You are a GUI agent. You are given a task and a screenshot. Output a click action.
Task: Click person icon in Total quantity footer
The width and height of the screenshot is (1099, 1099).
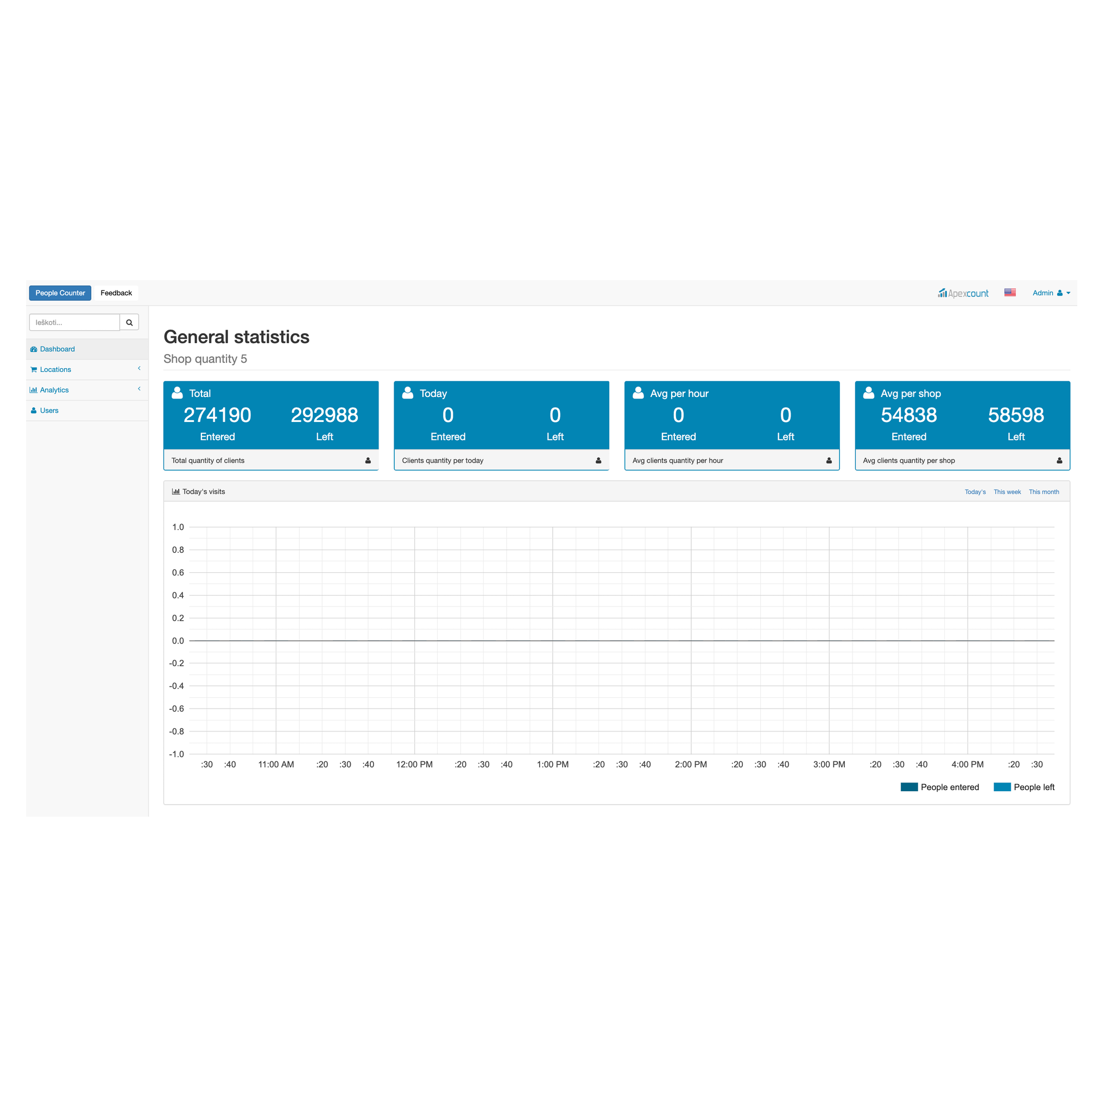pyautogui.click(x=368, y=461)
